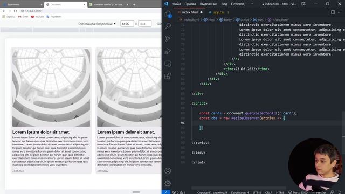Click the remote window status bar icon
The image size is (345, 194).
(x=166, y=192)
